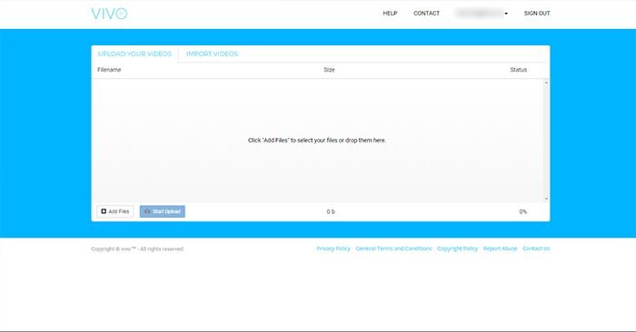636x332 pixels.
Task: Click the Status column header
Action: [519, 70]
